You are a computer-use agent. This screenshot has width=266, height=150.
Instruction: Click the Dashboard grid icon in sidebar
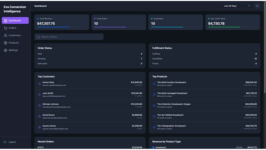[5, 21]
